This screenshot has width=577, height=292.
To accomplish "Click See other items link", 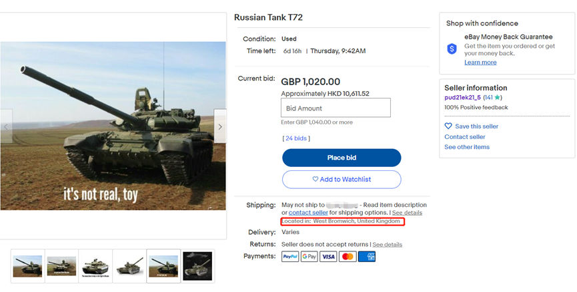I will point(467,147).
